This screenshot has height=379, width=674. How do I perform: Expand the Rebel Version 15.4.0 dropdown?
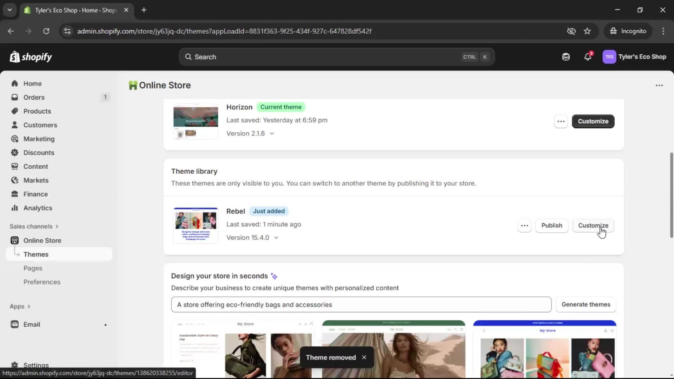click(x=276, y=238)
